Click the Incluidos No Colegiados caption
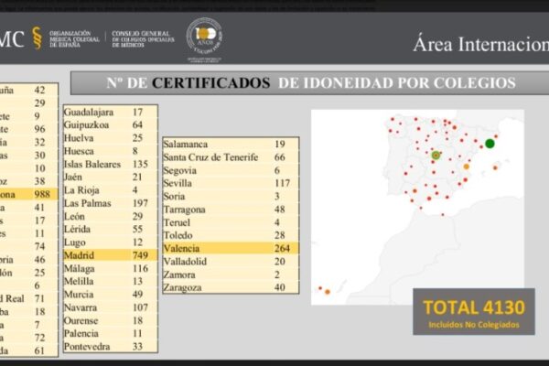 click(473, 324)
